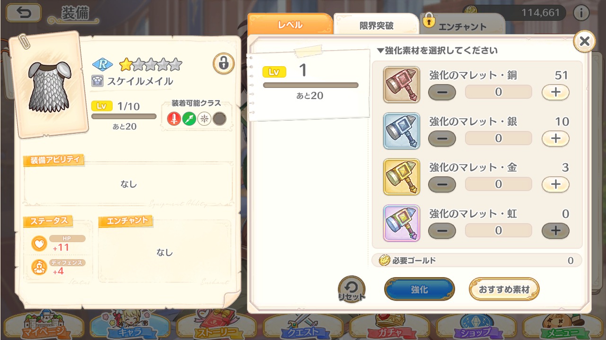The width and height of the screenshot is (606, 340).
Task: Open the info icon beside gold
Action: tap(581, 13)
